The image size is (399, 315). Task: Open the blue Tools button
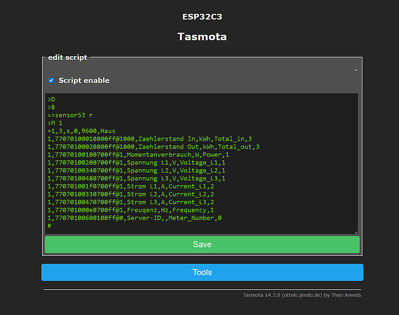(202, 272)
